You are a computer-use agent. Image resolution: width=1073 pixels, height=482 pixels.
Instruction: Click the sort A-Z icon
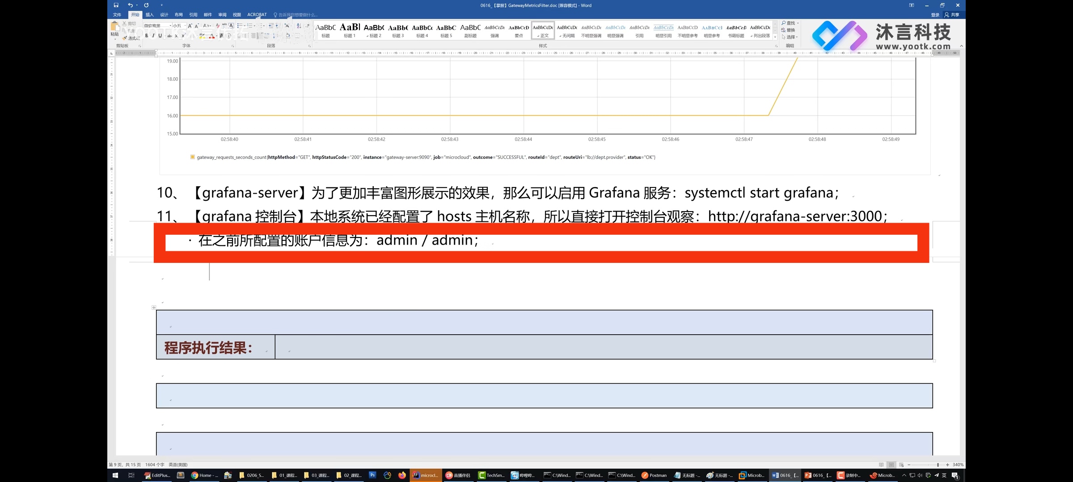pos(299,26)
